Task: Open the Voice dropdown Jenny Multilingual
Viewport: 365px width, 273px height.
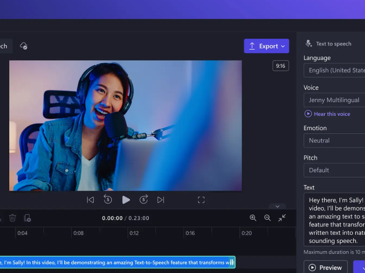Action: 334,100
